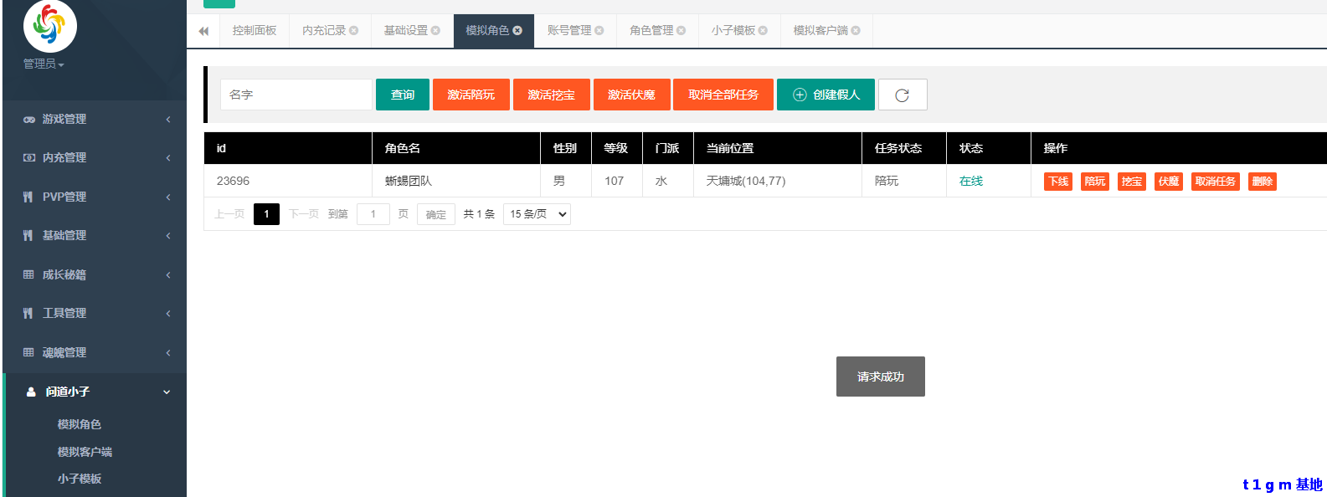The image size is (1327, 497).
Task: Close the 基础设置 tab
Action: pos(435,31)
